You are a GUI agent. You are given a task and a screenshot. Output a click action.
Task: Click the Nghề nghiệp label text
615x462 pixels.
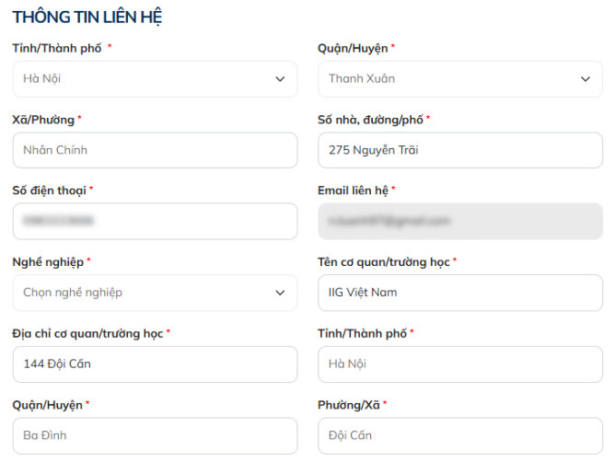click(x=48, y=262)
